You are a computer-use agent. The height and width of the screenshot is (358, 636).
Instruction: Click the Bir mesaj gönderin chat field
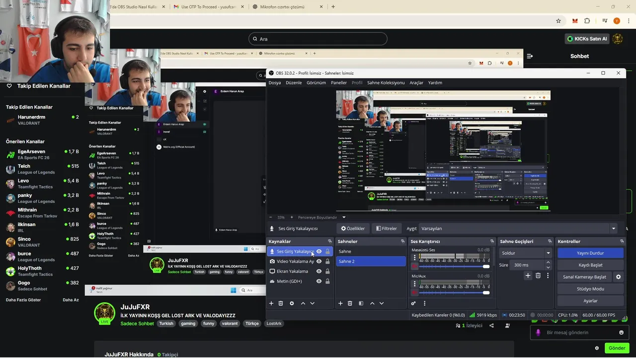[x=579, y=333]
